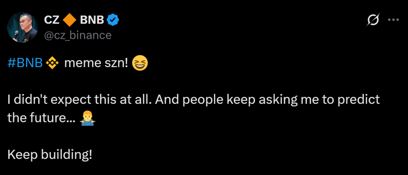
Task: Click the orange diamond beside CZ
Action: click(70, 19)
